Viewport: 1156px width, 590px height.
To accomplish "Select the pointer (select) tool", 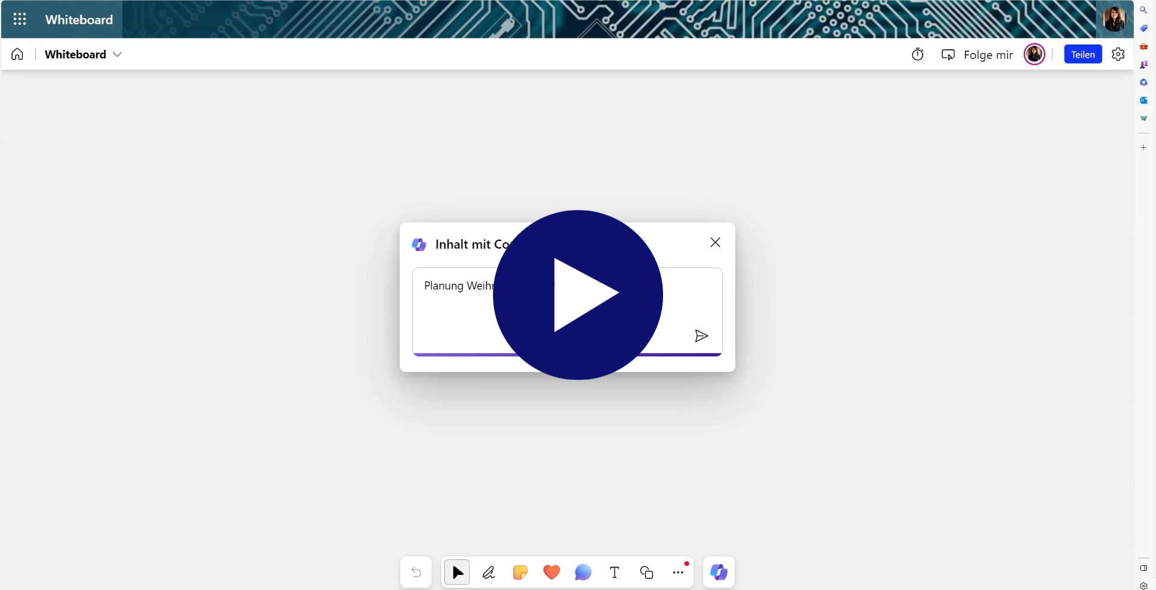I will pos(457,573).
